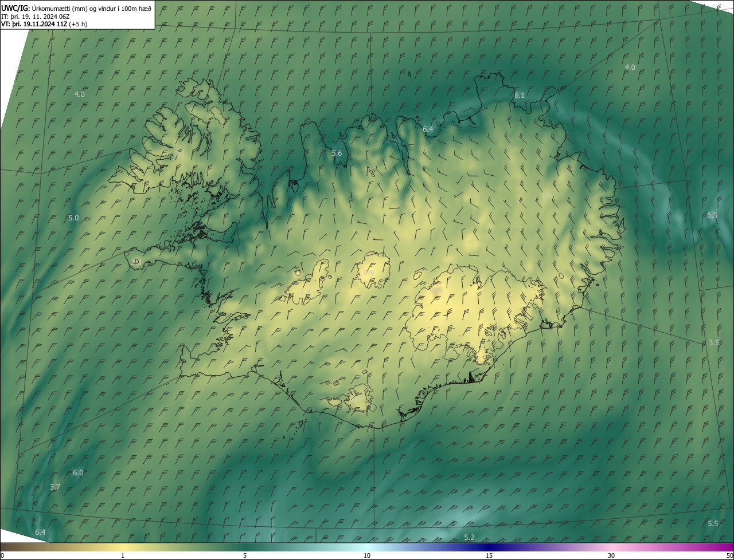Click the 6.9 value label off the east coast
The height and width of the screenshot is (560, 734).
pyautogui.click(x=712, y=215)
